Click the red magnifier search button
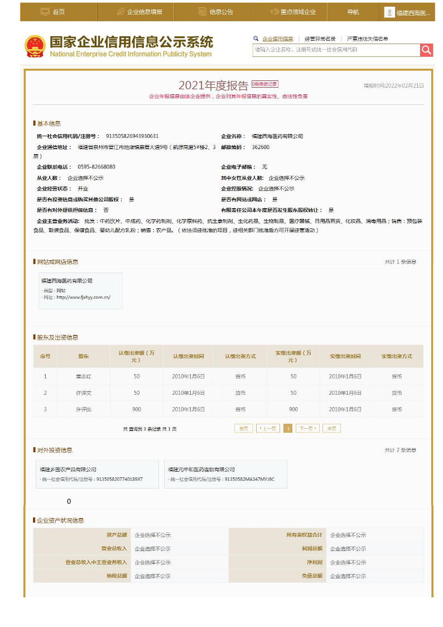The image size is (443, 627). tap(426, 50)
